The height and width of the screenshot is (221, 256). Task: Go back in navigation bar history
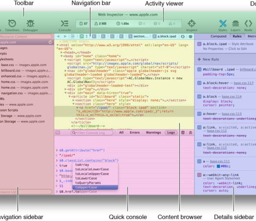tap(58, 36)
